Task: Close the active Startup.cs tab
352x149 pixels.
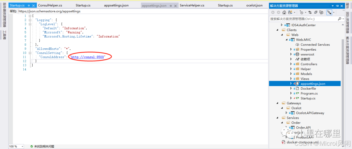Action: click(x=34, y=6)
